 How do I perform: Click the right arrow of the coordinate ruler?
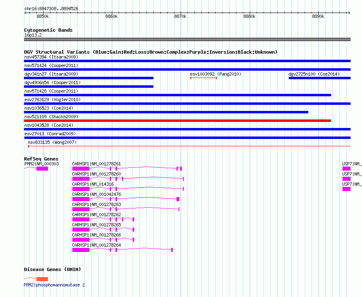(x=349, y=13)
